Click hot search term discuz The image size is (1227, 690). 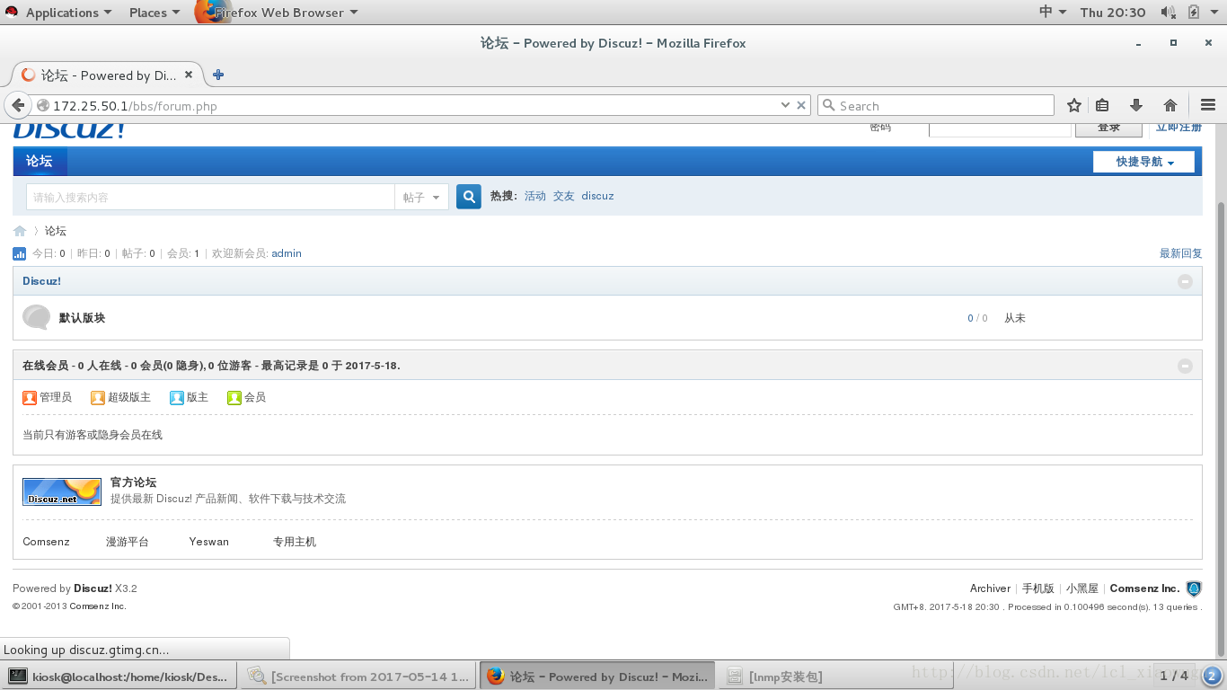[597, 196]
